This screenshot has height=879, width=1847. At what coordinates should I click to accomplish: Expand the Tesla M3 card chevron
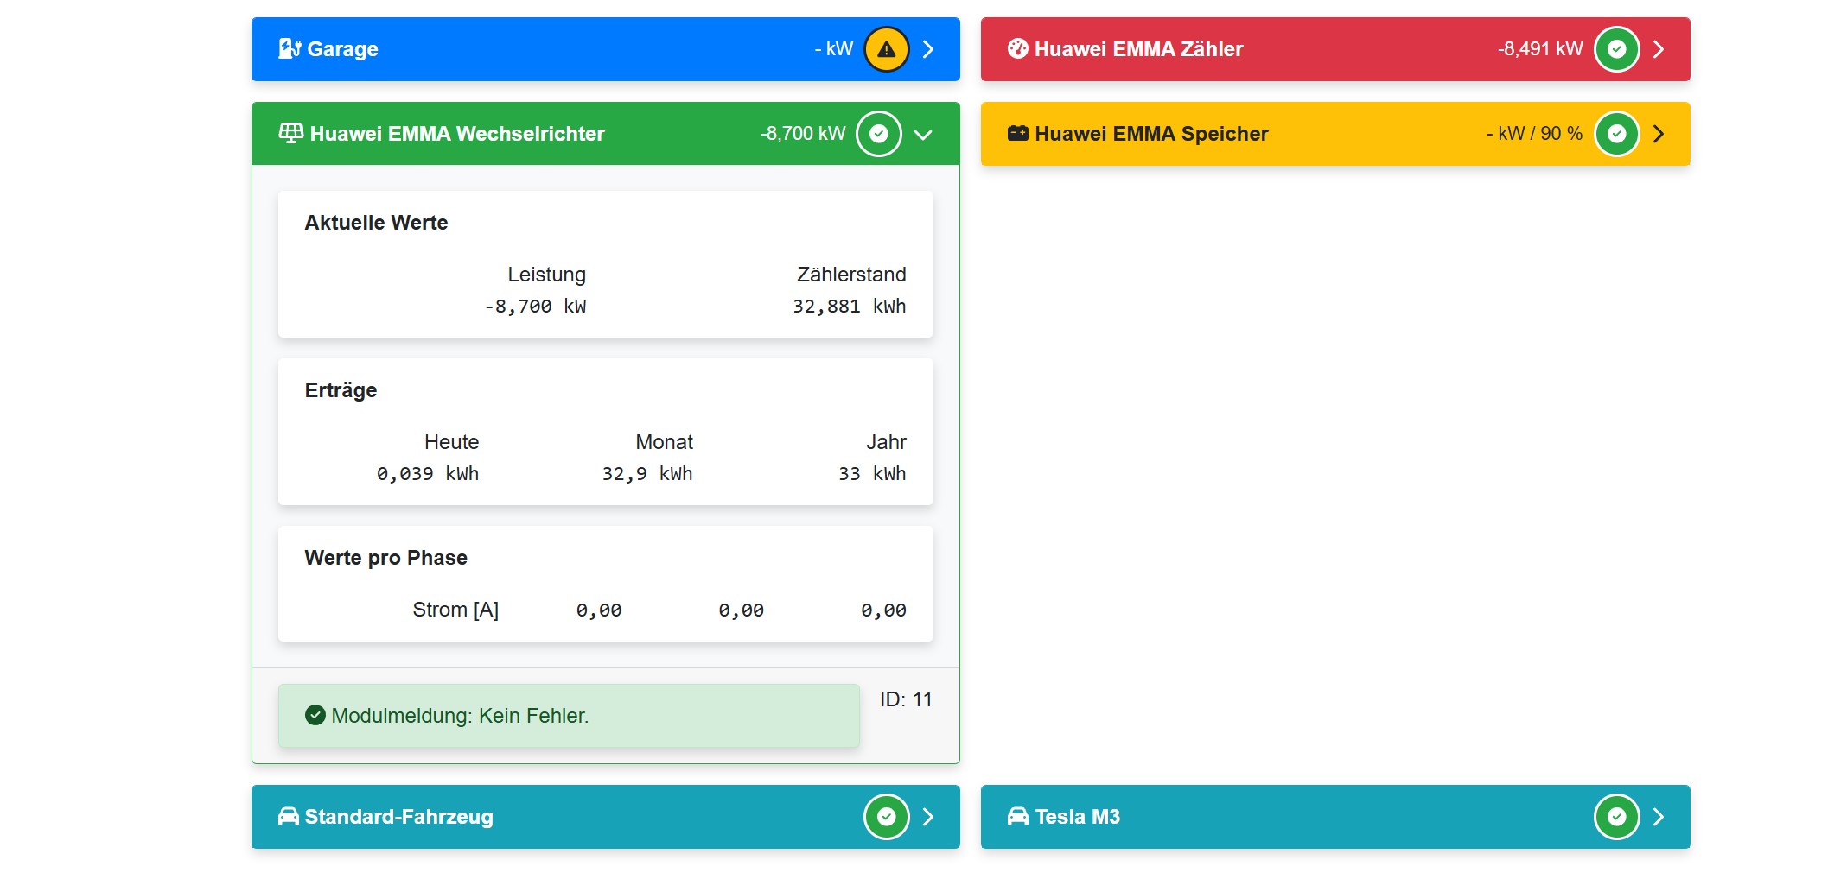1659,817
